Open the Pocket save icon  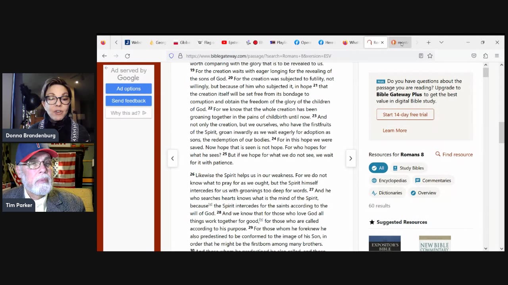474,56
